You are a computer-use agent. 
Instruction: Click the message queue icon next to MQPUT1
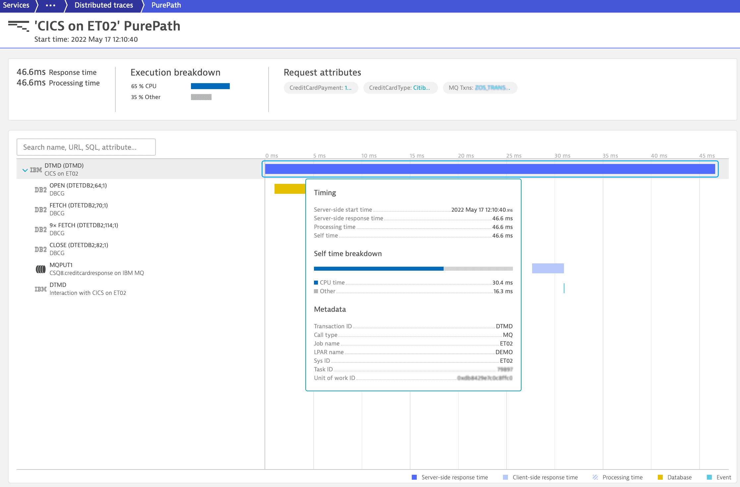pyautogui.click(x=40, y=269)
